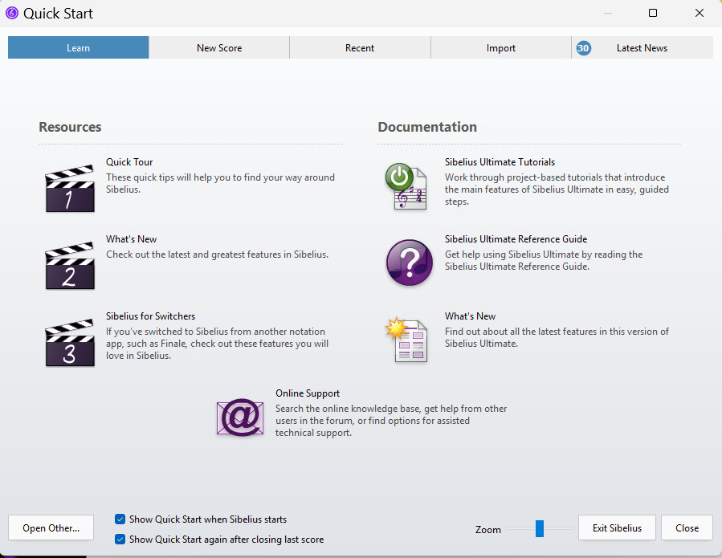Maximize the Quick Start window
Viewport: 722px width, 558px height.
653,13
